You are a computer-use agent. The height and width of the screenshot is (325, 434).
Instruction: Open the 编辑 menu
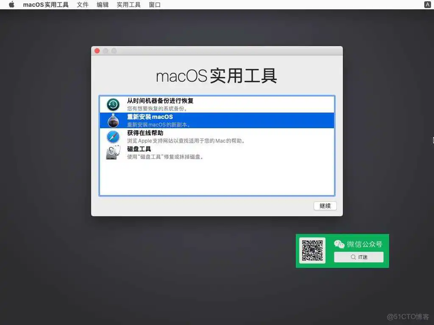pyautogui.click(x=102, y=5)
